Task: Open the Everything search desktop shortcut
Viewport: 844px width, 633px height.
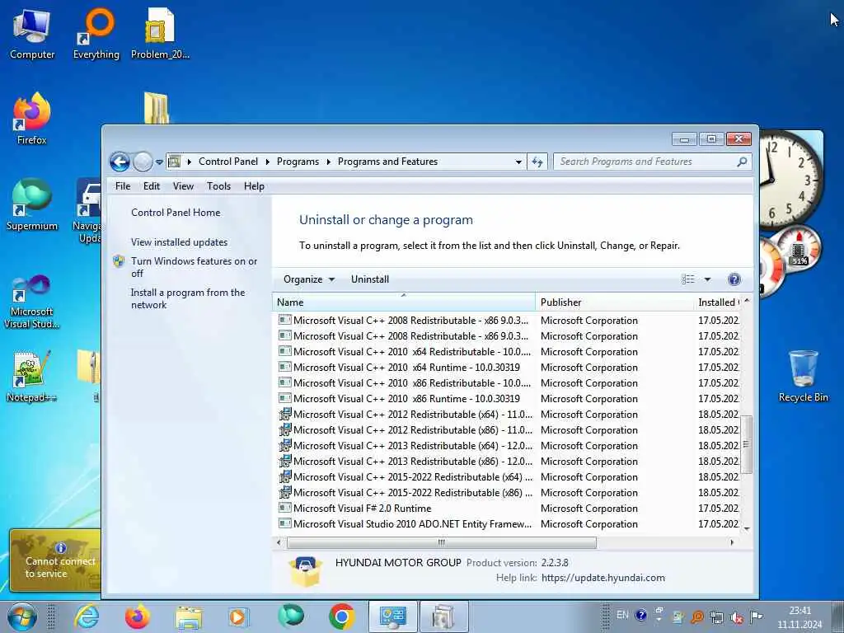Action: (96, 35)
